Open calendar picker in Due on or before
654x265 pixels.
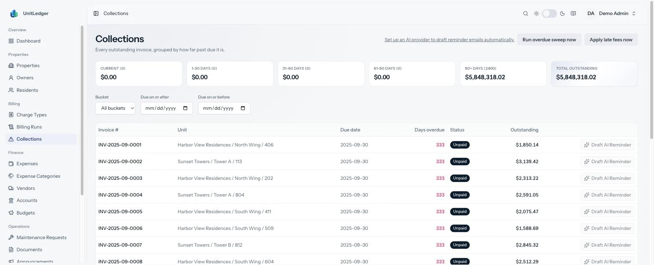click(243, 108)
